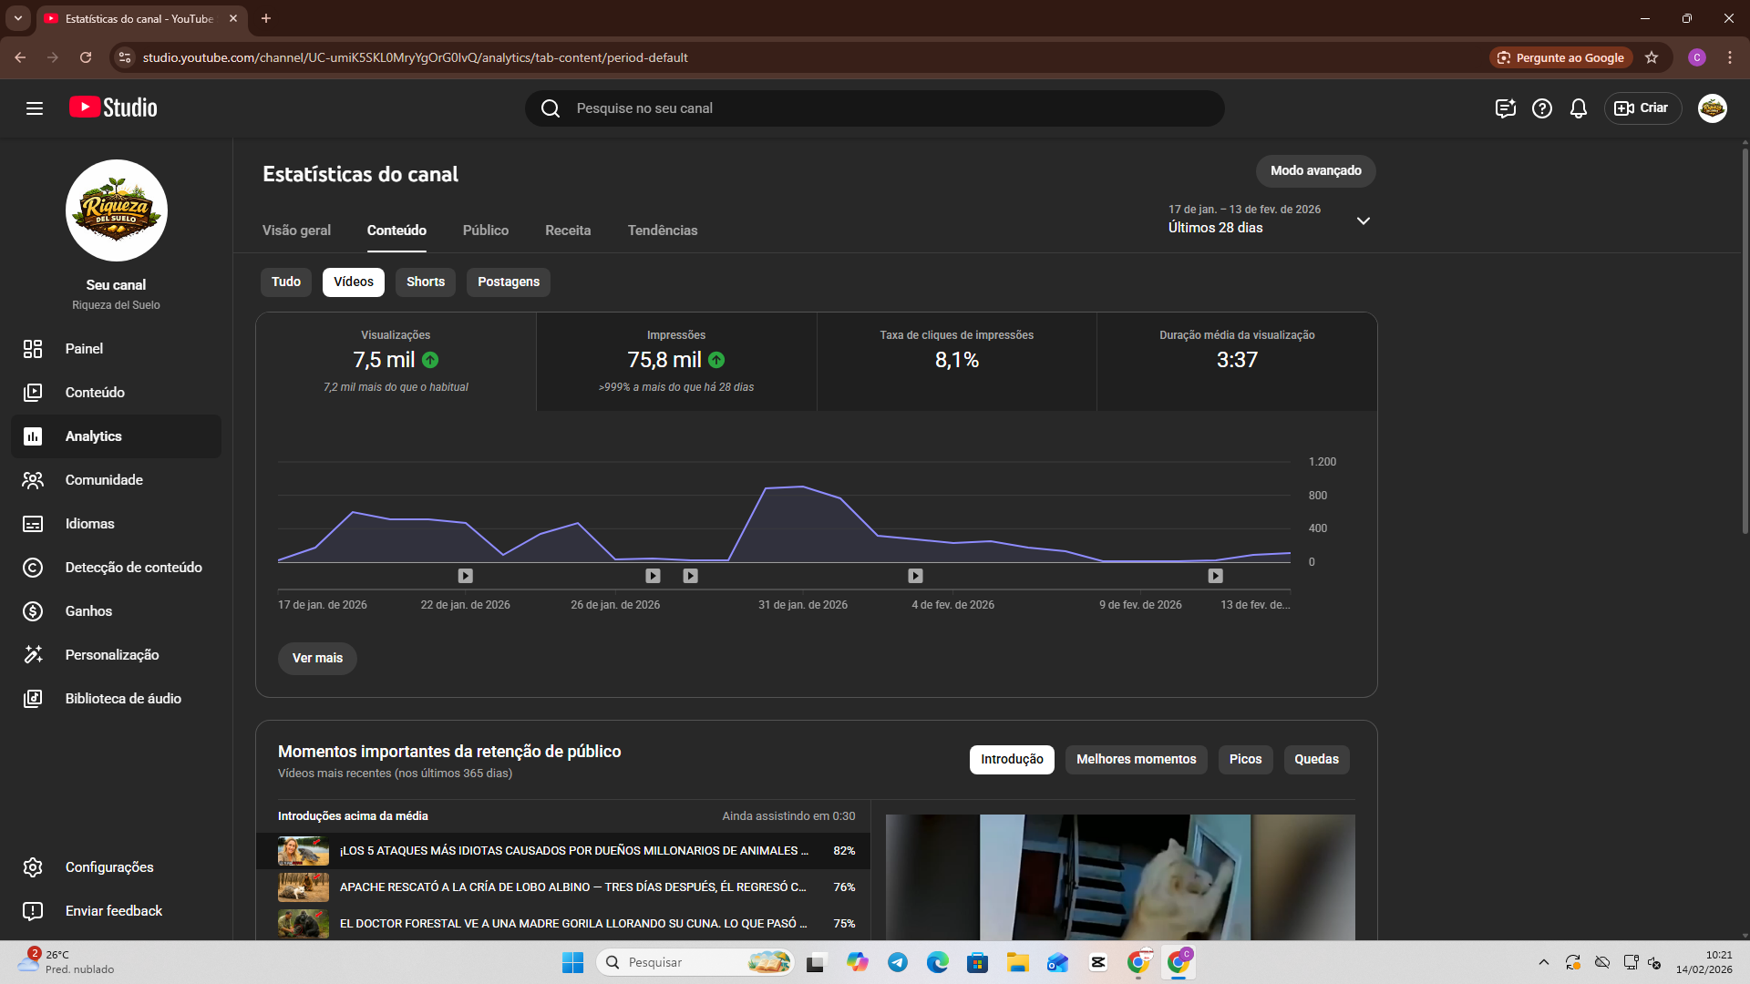The height and width of the screenshot is (984, 1750).
Task: Open the hamburger navigation menu
Action: click(x=35, y=108)
